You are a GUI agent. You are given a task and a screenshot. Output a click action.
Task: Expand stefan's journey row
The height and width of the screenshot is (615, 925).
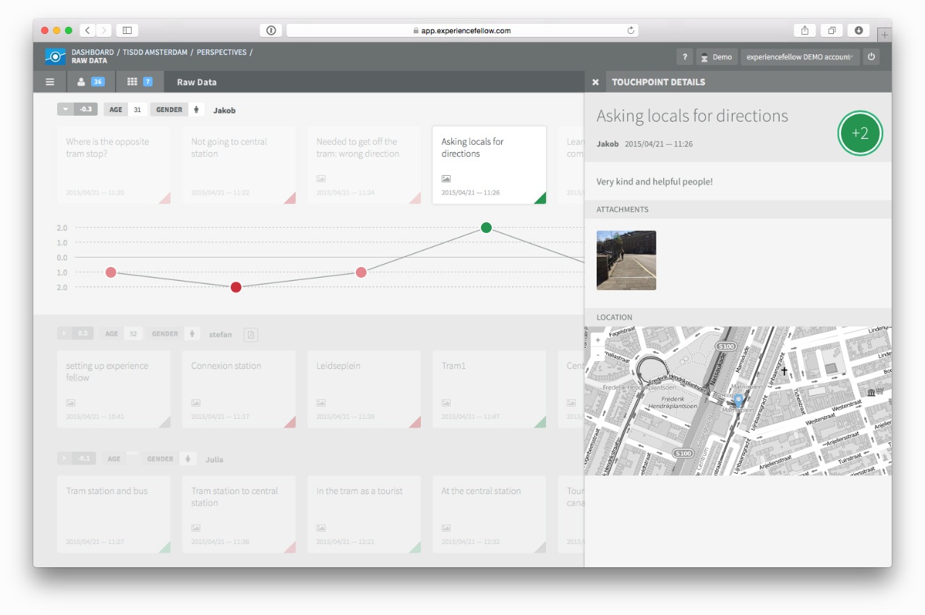tap(66, 334)
